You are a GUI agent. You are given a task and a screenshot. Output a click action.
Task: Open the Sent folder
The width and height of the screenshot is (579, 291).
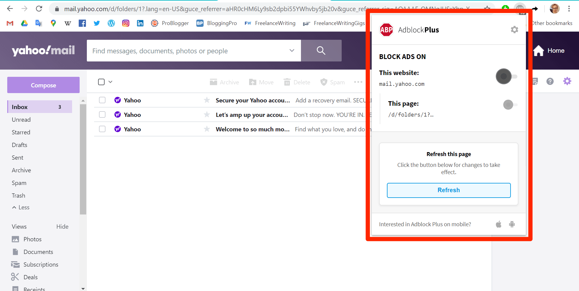(x=17, y=158)
